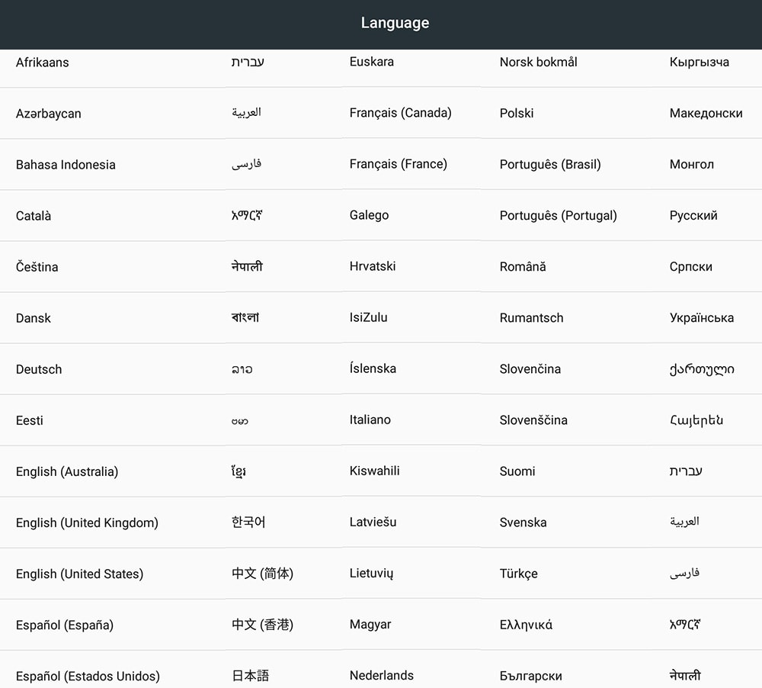Viewport: 762px width, 688px height.
Task: Select 한국어 language
Action: point(248,522)
